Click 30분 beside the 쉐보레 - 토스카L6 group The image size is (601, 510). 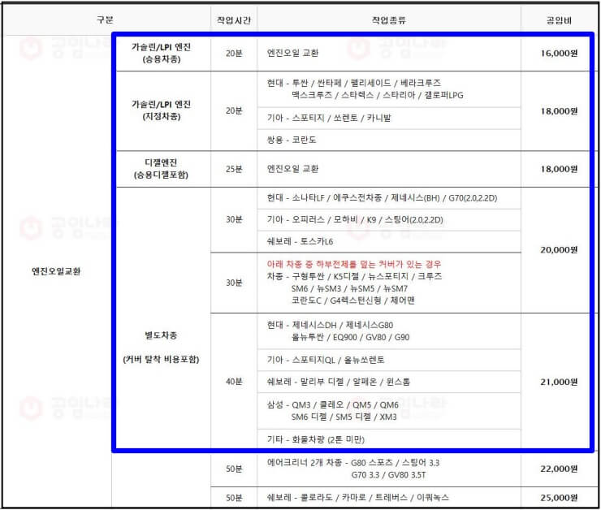(234, 219)
